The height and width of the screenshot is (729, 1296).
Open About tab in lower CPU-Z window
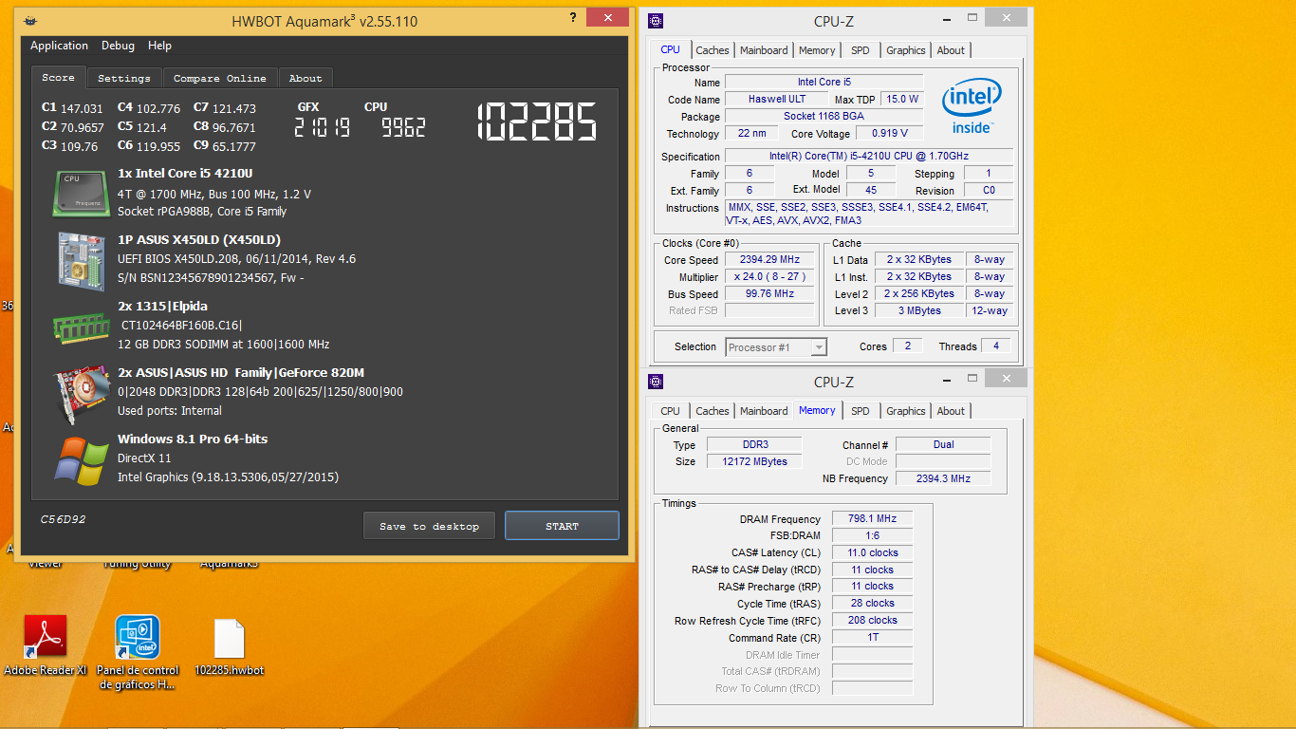click(x=951, y=411)
